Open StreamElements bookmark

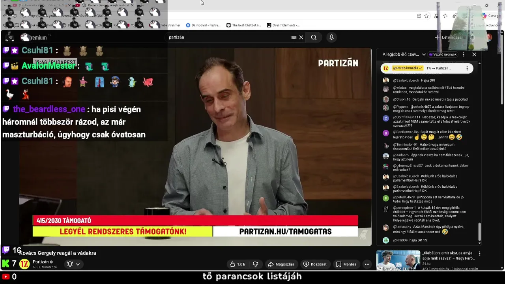(283, 25)
